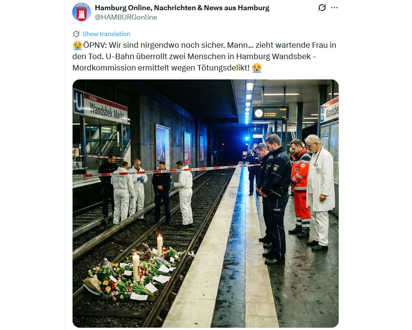Click the Show translation link
This screenshot has width=412, height=330.
tap(106, 34)
